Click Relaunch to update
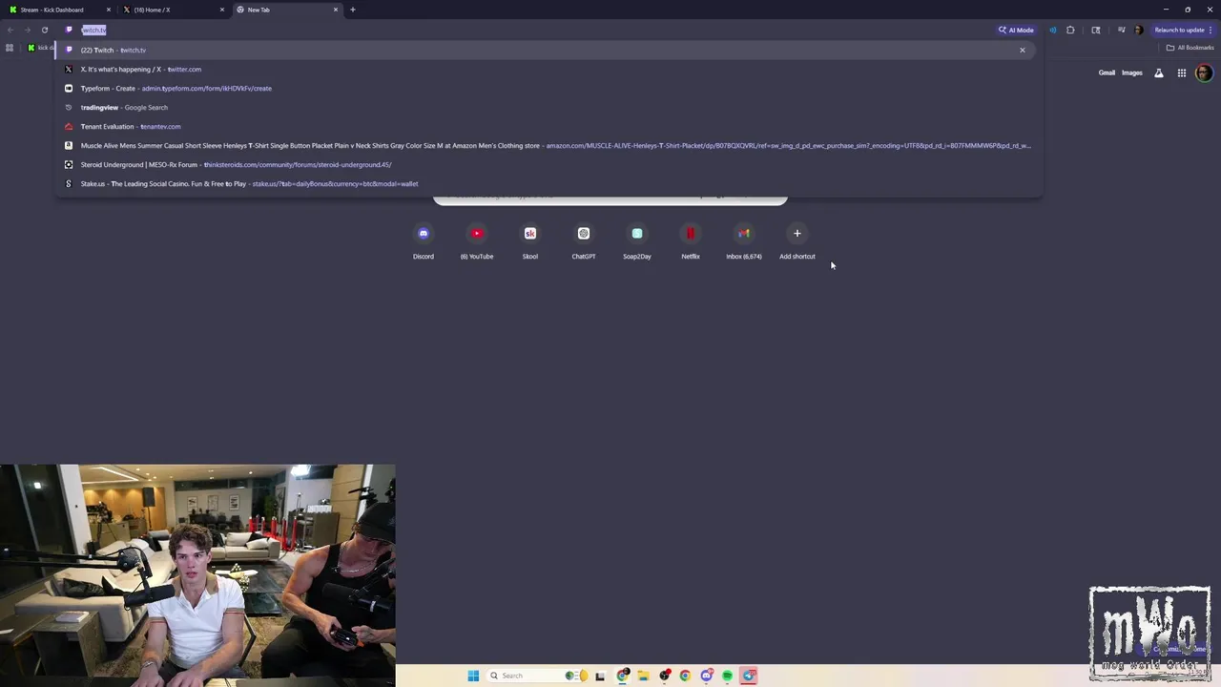This screenshot has width=1221, height=687. (x=1183, y=30)
